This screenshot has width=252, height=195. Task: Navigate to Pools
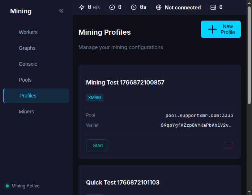click(x=25, y=80)
